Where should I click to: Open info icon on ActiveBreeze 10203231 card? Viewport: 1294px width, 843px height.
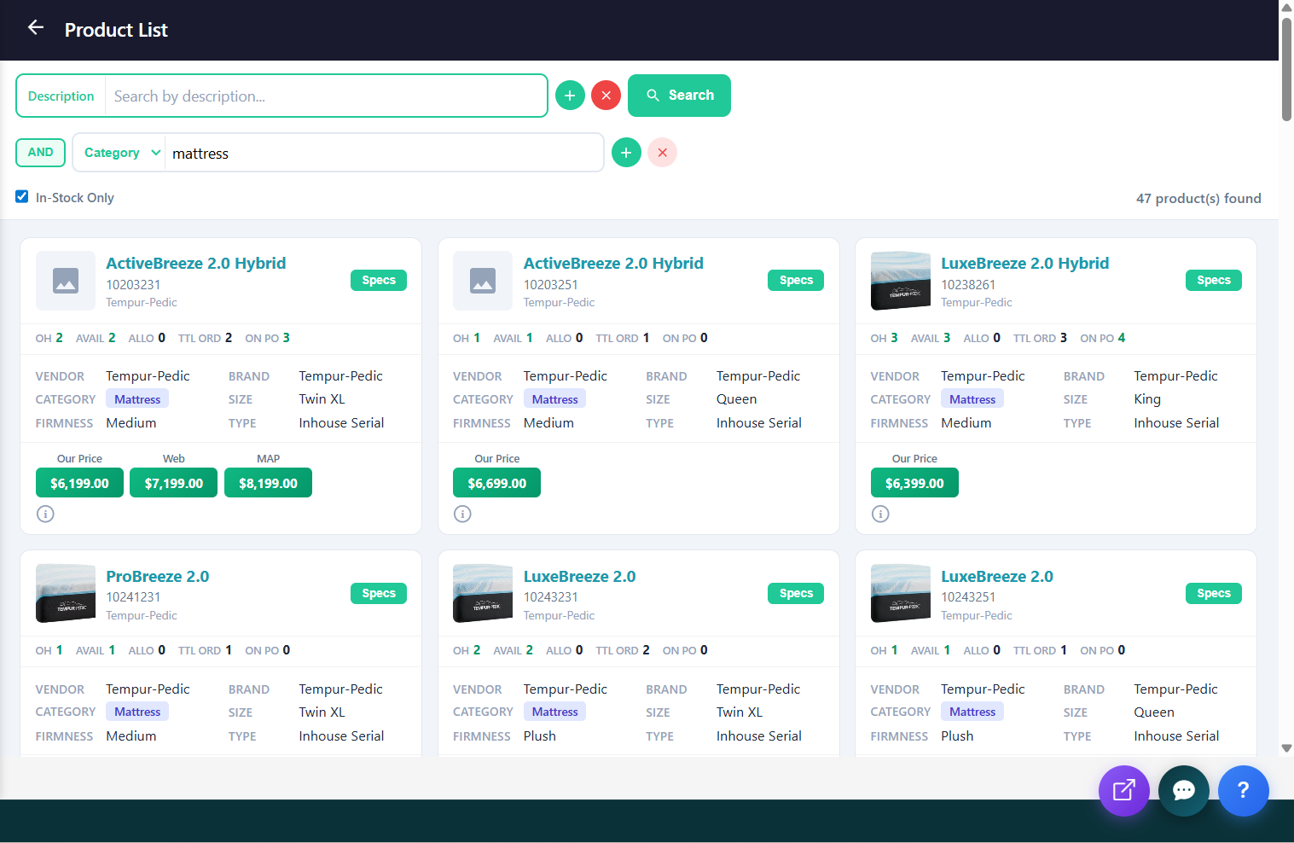click(x=45, y=514)
